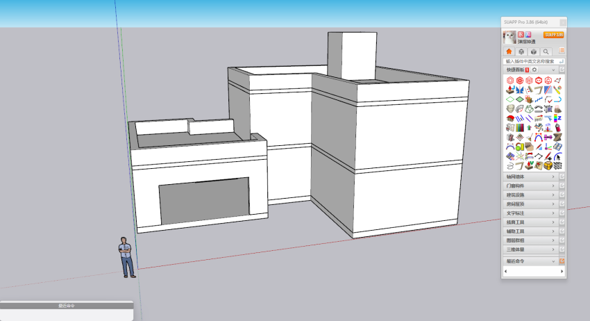Click the cat avatar thumbnail

point(509,38)
